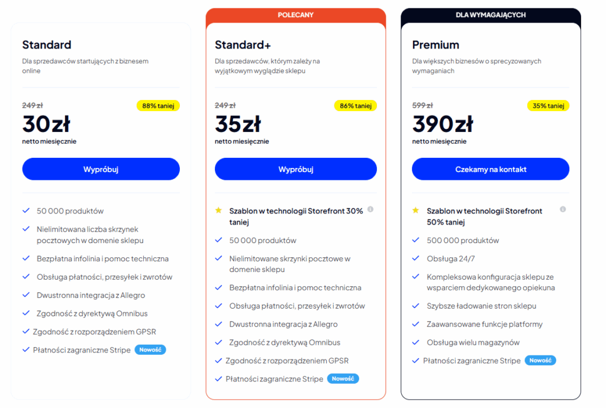Click the 86% taniej discount badge
This screenshot has height=408, width=606.
coord(355,106)
